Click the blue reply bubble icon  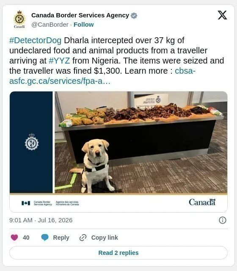tap(45, 237)
